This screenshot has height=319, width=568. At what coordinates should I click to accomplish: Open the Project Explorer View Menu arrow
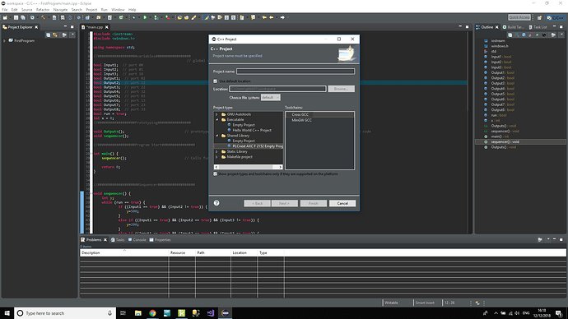point(72,35)
